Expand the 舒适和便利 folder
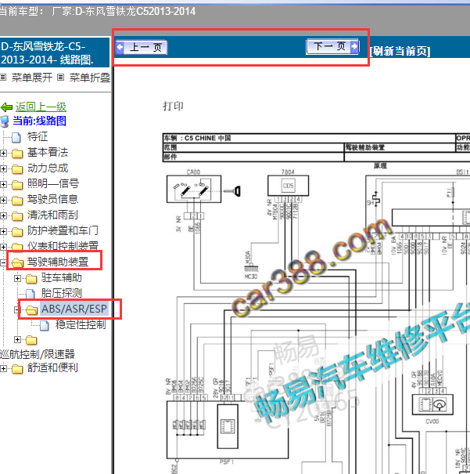The height and width of the screenshot is (474, 470). click(3, 368)
